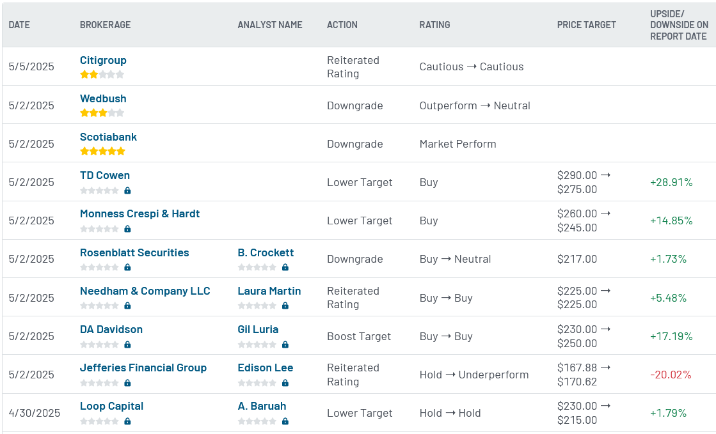Select '$230.00 → $215.00' price target

click(x=584, y=413)
